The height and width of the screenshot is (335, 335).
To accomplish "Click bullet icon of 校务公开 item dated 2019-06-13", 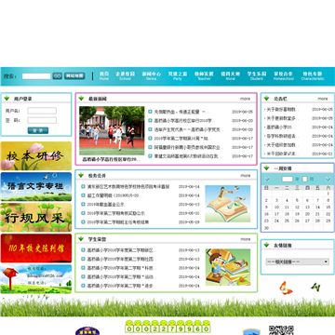I will click(83, 204).
